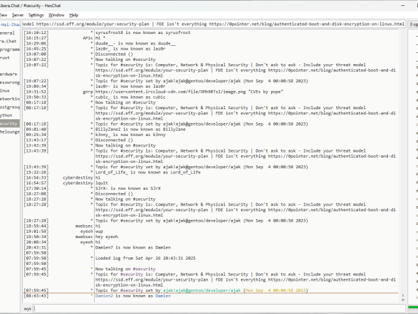Click the ops count button above user list

click(413, 24)
